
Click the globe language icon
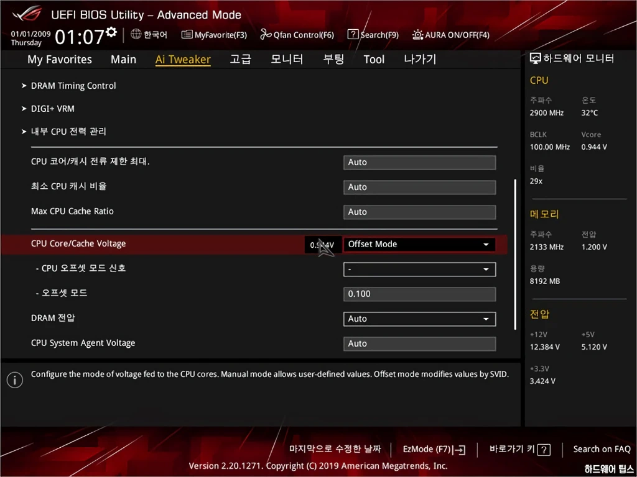coord(136,35)
